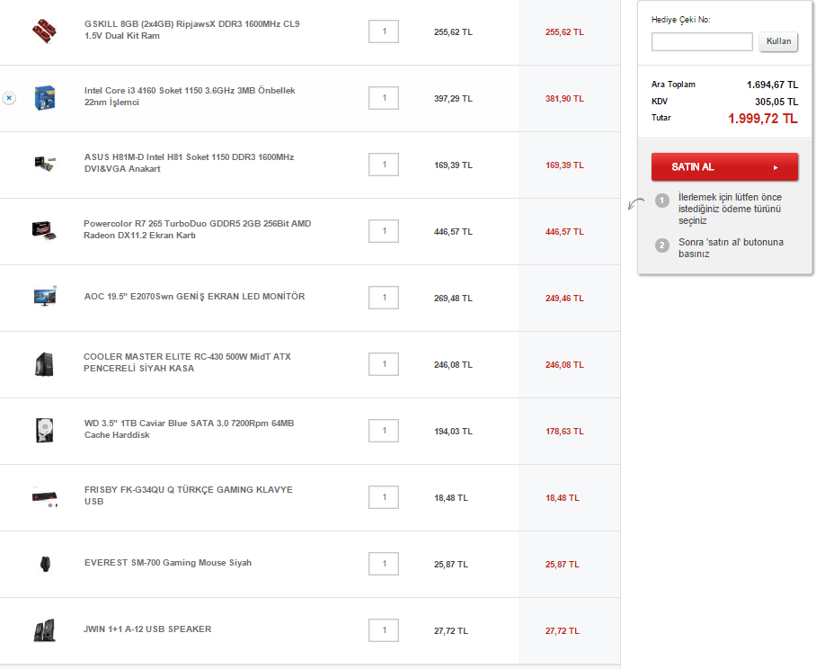Click the Powercolor R7 265 graphics card image

coord(43,230)
